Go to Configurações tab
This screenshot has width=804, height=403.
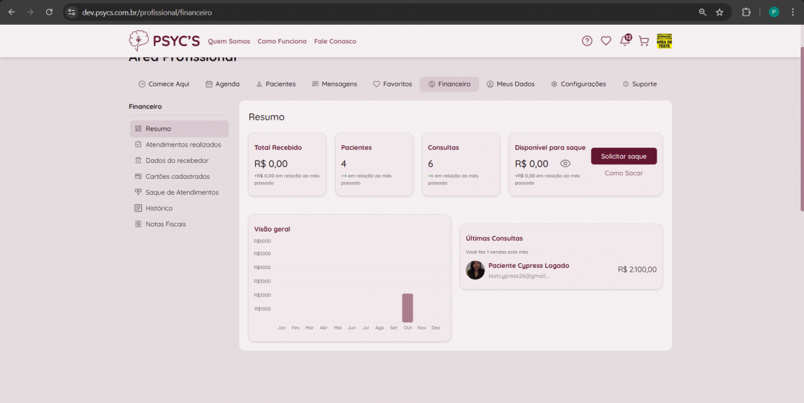(578, 84)
